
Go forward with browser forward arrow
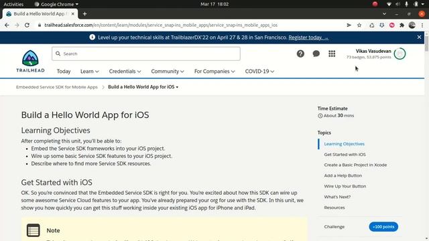pos(17,25)
